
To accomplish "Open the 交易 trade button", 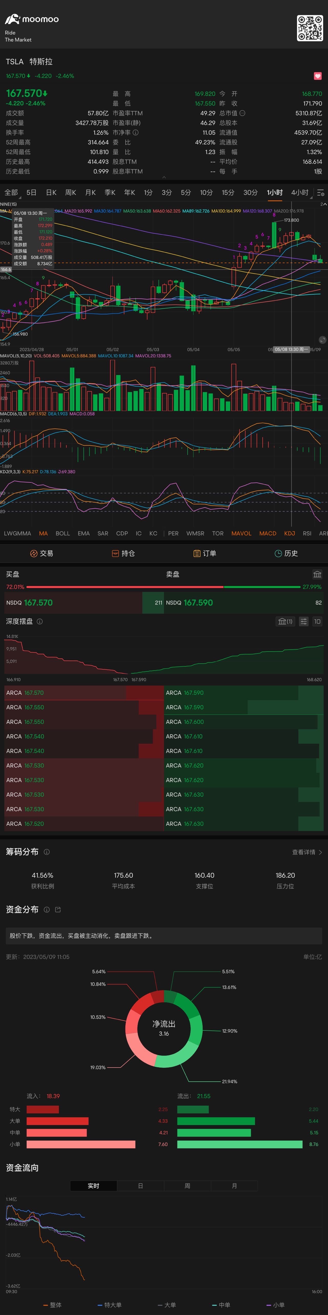I will tap(41, 553).
